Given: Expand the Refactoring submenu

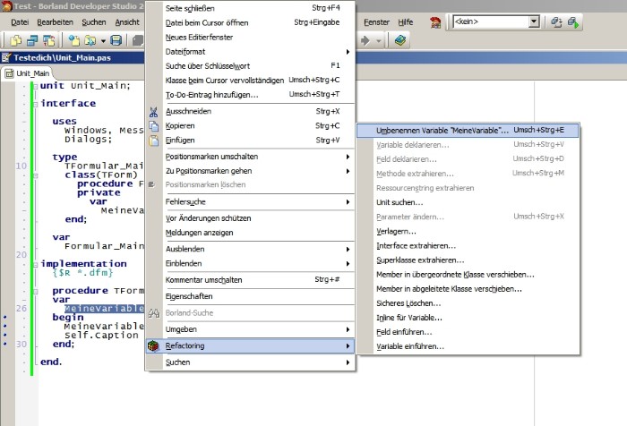Looking at the screenshot, I should pos(251,346).
